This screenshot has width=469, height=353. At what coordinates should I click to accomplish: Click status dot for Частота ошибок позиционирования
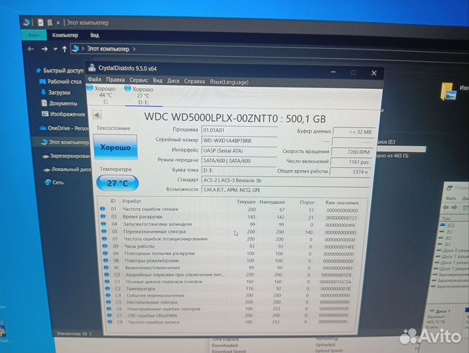click(104, 239)
